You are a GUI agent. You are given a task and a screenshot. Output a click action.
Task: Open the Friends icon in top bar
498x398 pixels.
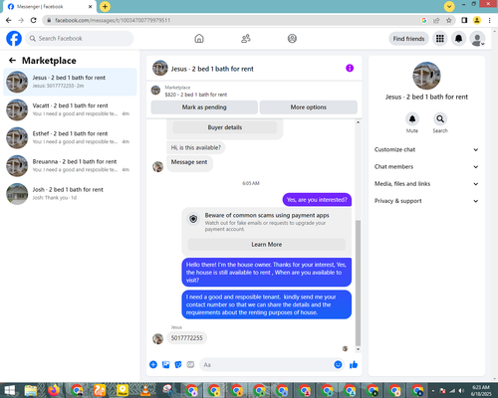(x=246, y=39)
